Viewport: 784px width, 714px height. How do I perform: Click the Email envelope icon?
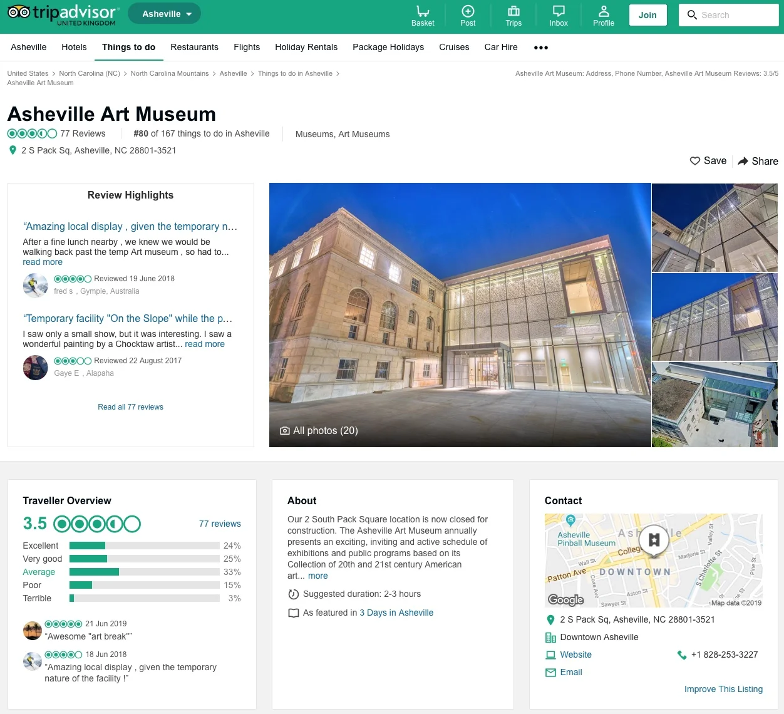coord(550,673)
